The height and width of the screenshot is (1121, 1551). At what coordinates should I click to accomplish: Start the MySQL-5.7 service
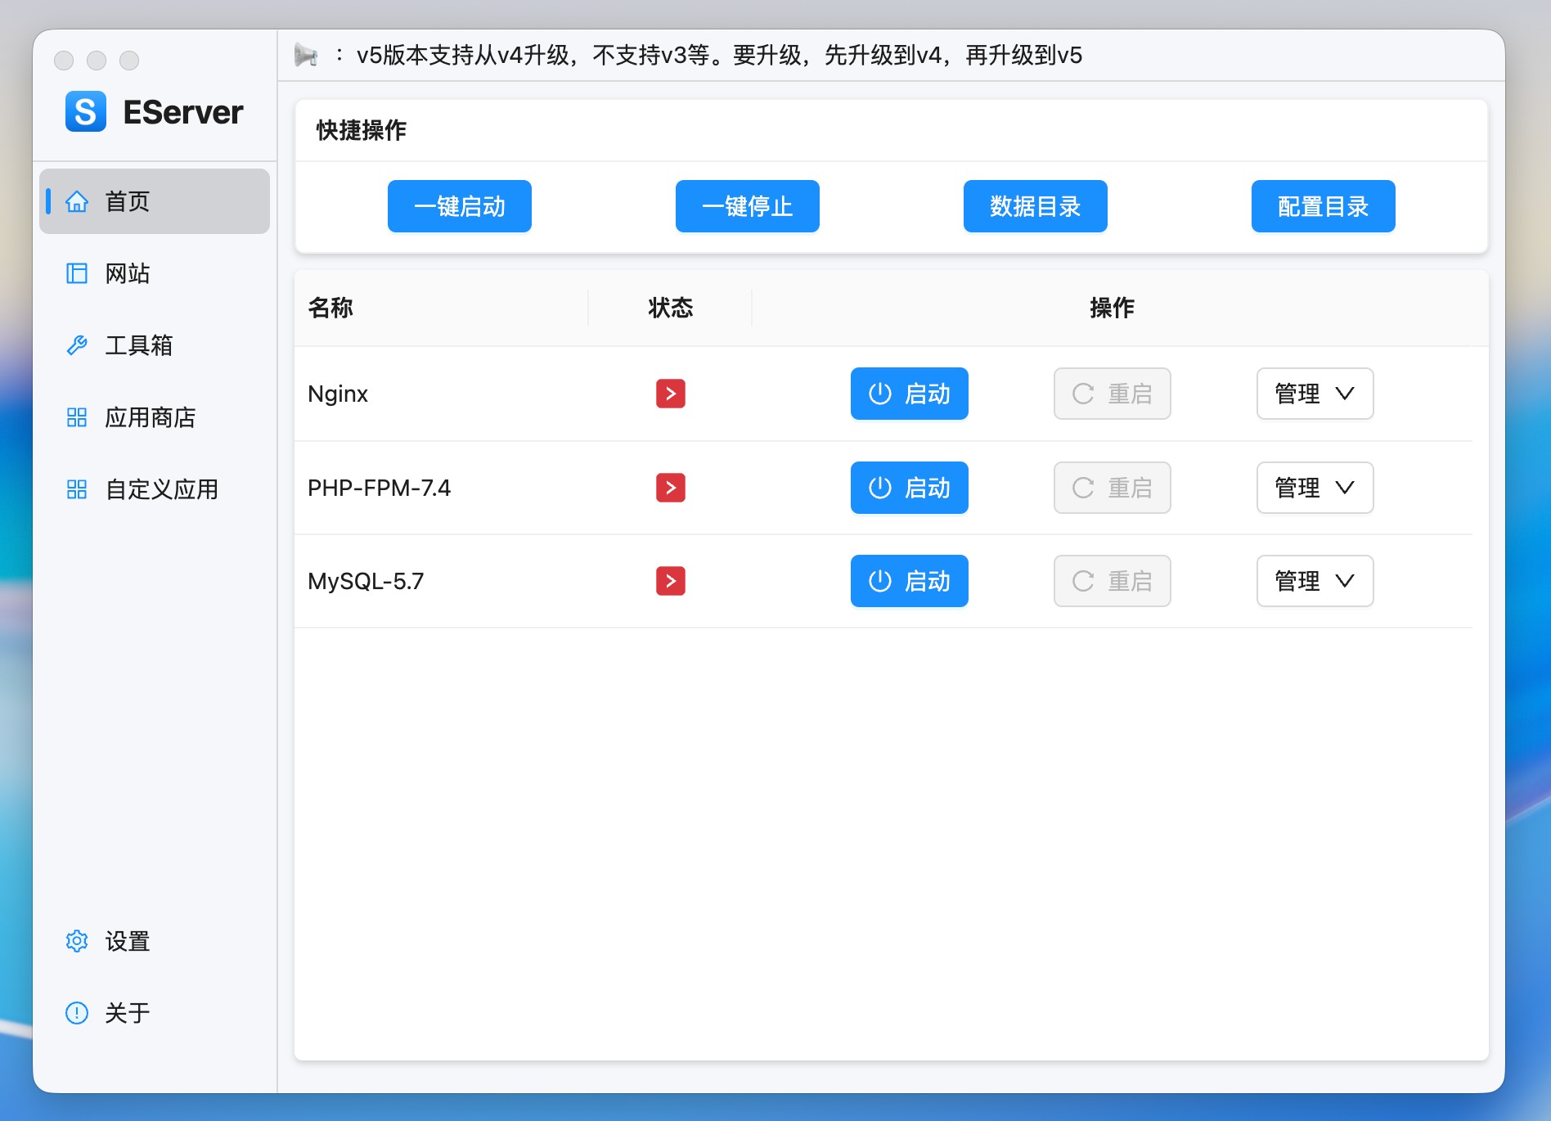[x=909, y=581]
